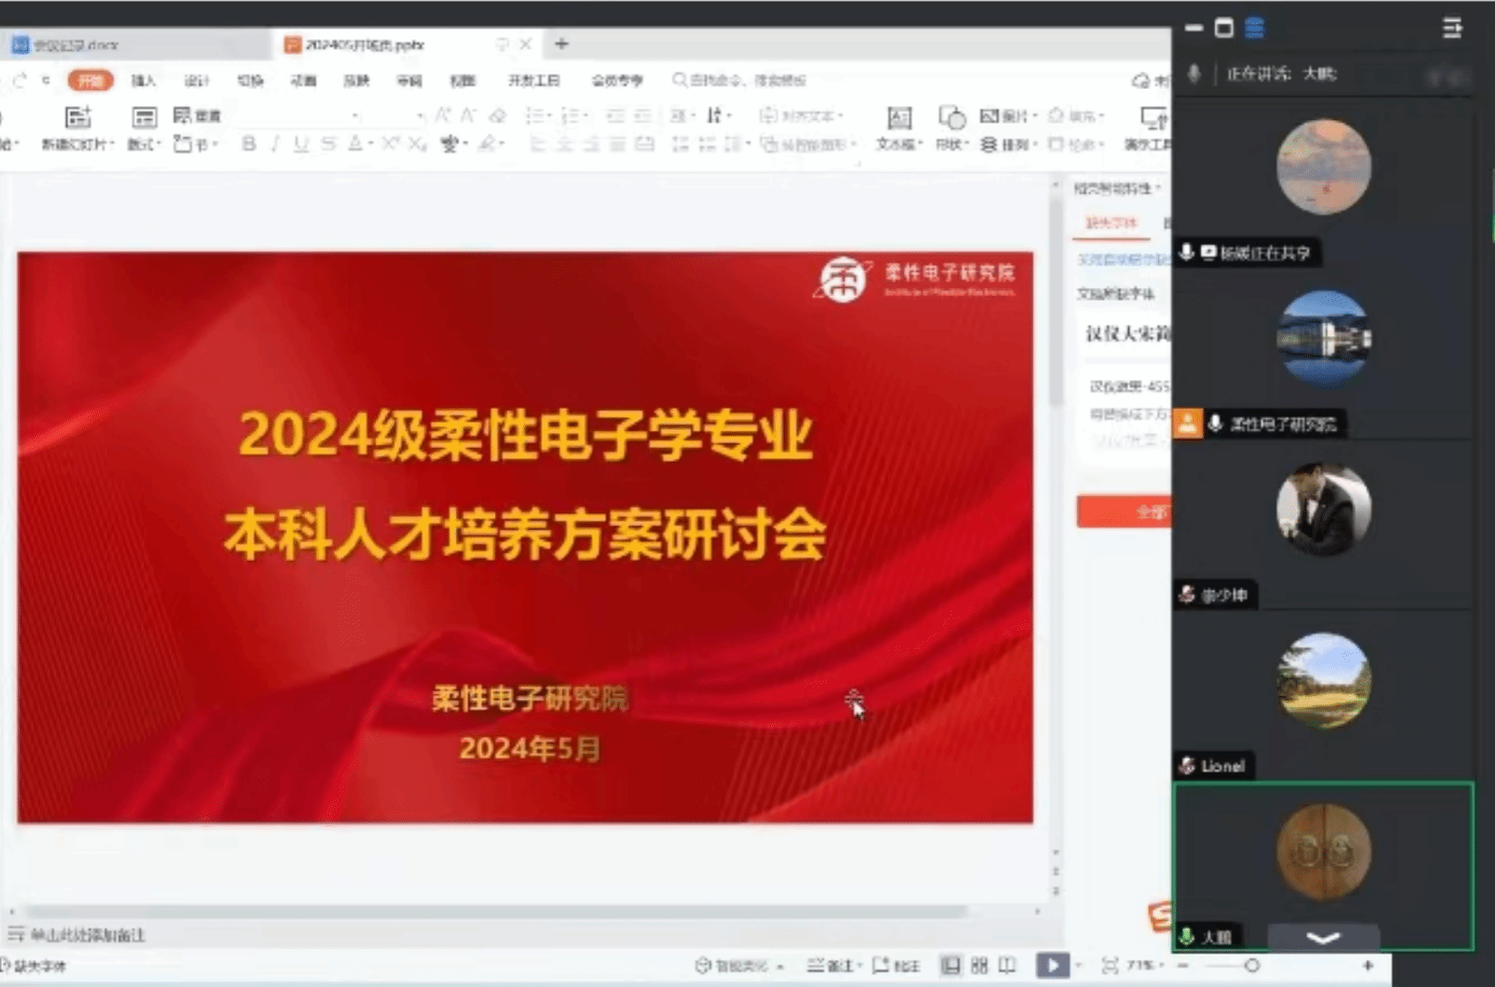Open the Picture dropdown in ribbon
The height and width of the screenshot is (987, 1495).
pos(1008,116)
